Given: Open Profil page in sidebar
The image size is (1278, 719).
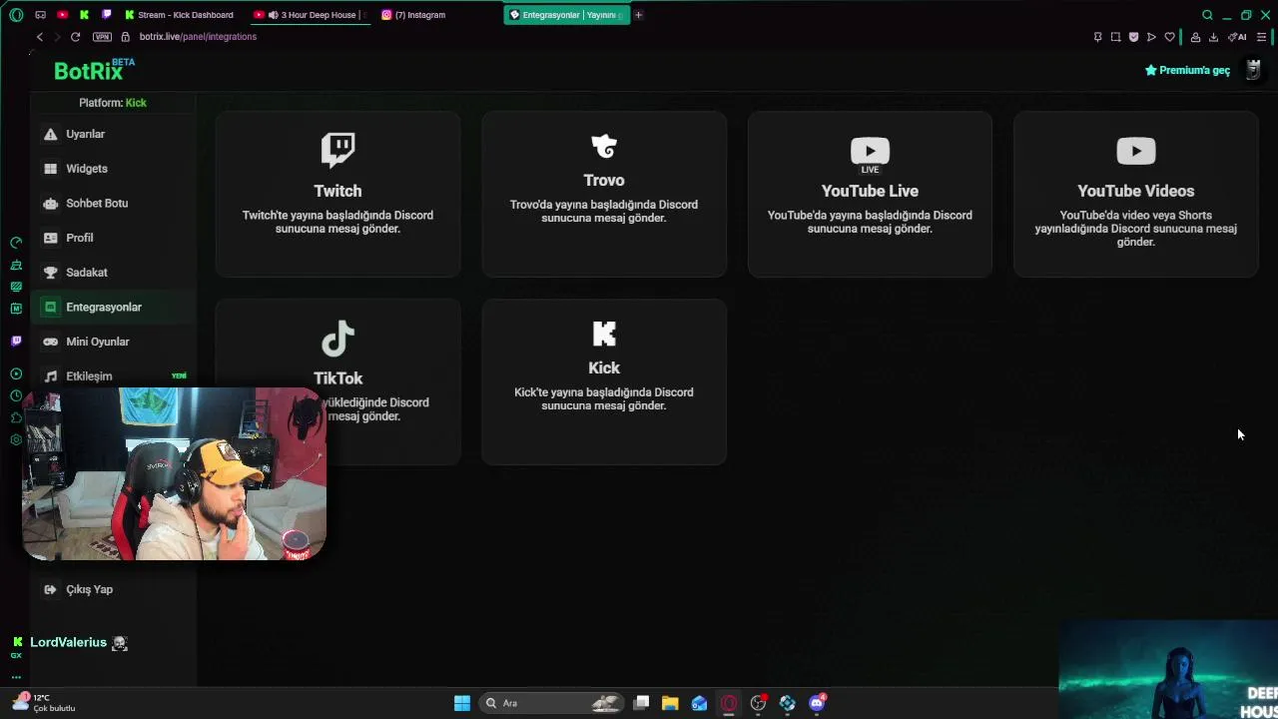Looking at the screenshot, I should [112, 238].
